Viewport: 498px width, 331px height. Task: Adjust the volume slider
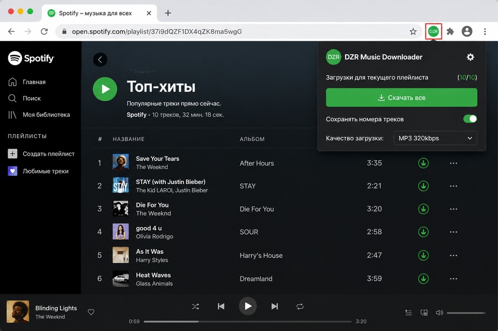[466, 313]
